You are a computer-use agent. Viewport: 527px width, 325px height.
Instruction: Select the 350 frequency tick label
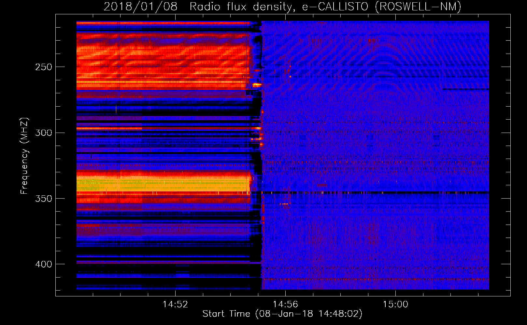click(44, 199)
